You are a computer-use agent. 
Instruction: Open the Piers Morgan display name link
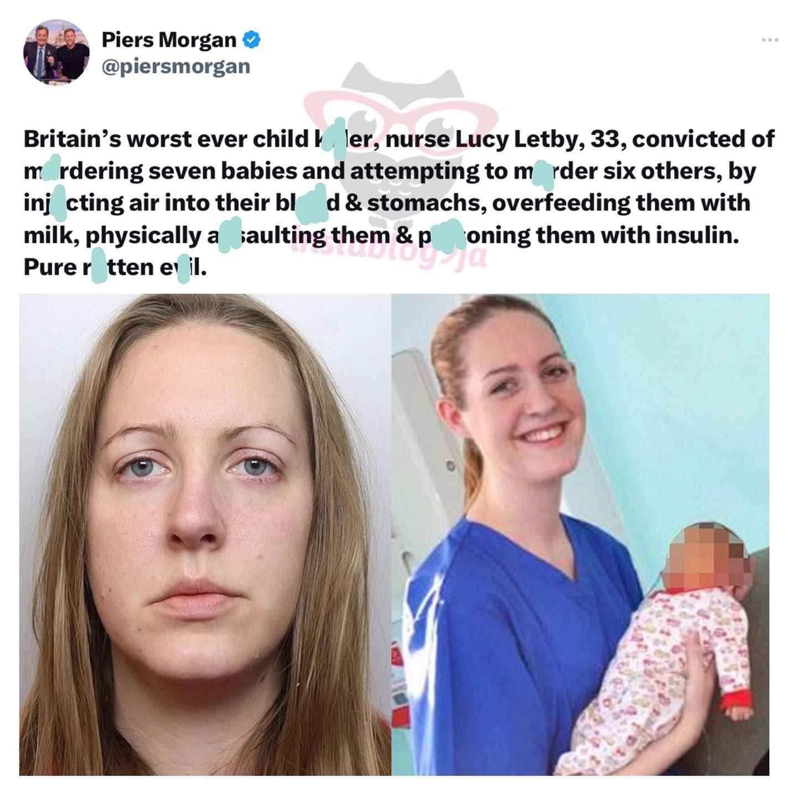click(x=169, y=40)
